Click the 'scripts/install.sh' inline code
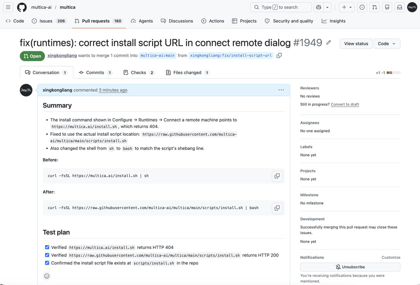 point(154,263)
